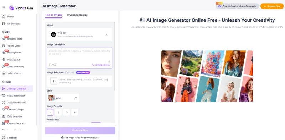Select image quantity 4
The height and width of the screenshot is (140, 285).
75,112
